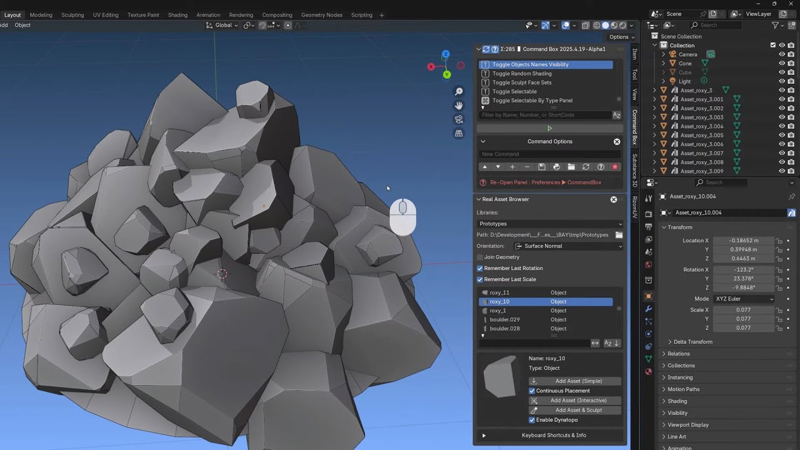Open the rotation Mode XYZ Euler dropdown

tap(744, 299)
